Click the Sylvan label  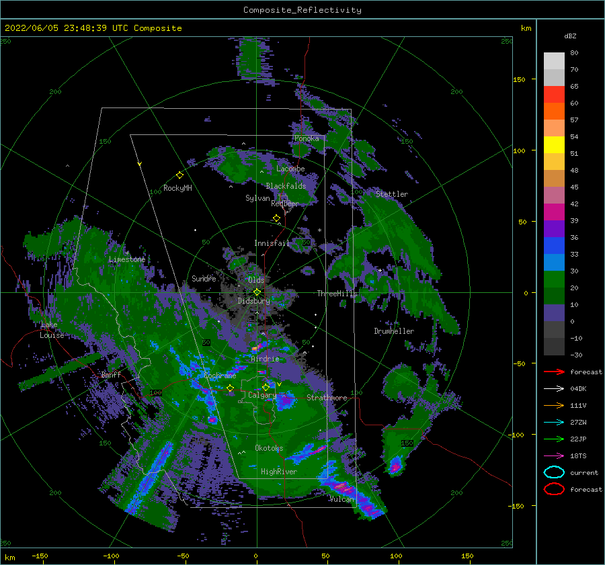coord(257,198)
